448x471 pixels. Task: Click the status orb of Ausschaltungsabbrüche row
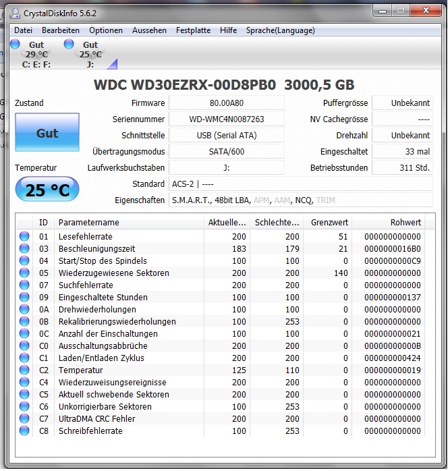24,345
